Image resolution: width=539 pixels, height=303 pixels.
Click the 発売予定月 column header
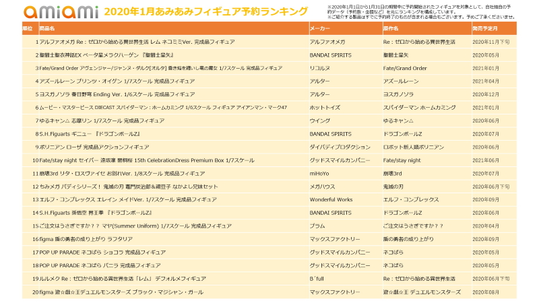click(x=486, y=29)
